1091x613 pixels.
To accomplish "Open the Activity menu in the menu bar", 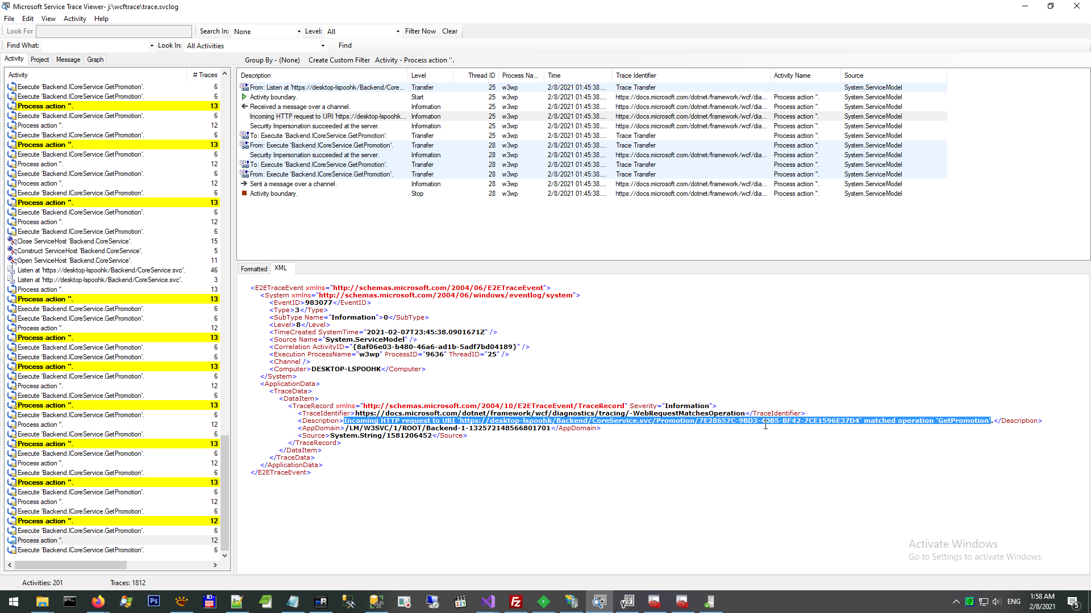I will pos(74,19).
